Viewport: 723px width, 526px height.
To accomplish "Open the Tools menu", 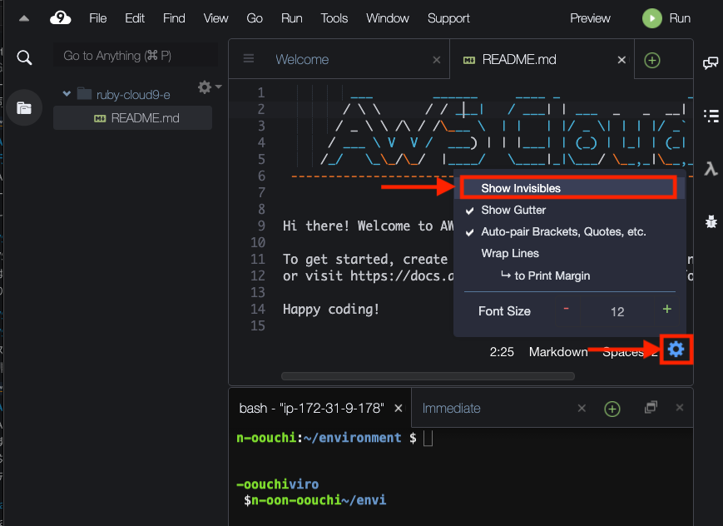I will tap(334, 18).
